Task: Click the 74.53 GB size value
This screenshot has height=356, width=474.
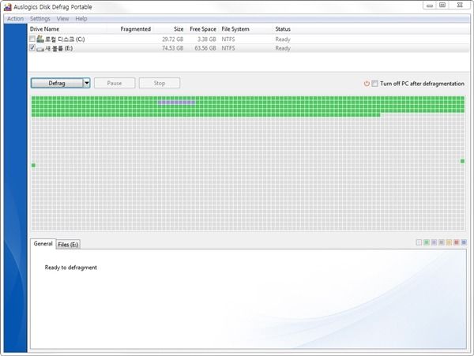Action: [x=172, y=48]
